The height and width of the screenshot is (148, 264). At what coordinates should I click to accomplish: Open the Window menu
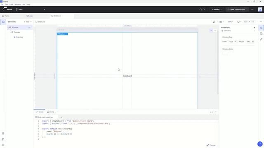18,5
